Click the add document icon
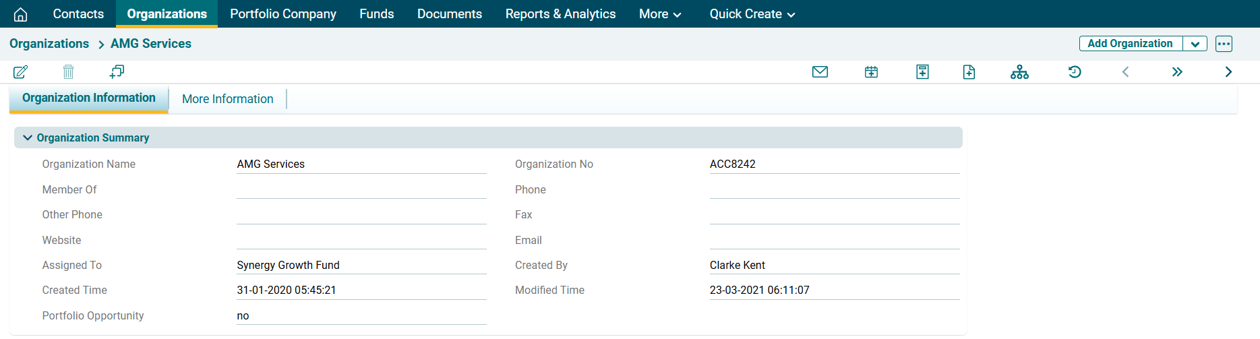This screenshot has width=1260, height=339. 969,72
